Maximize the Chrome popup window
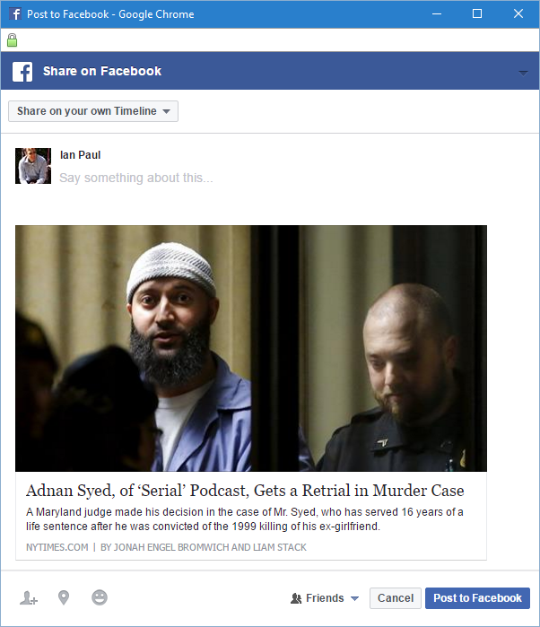 click(x=477, y=14)
